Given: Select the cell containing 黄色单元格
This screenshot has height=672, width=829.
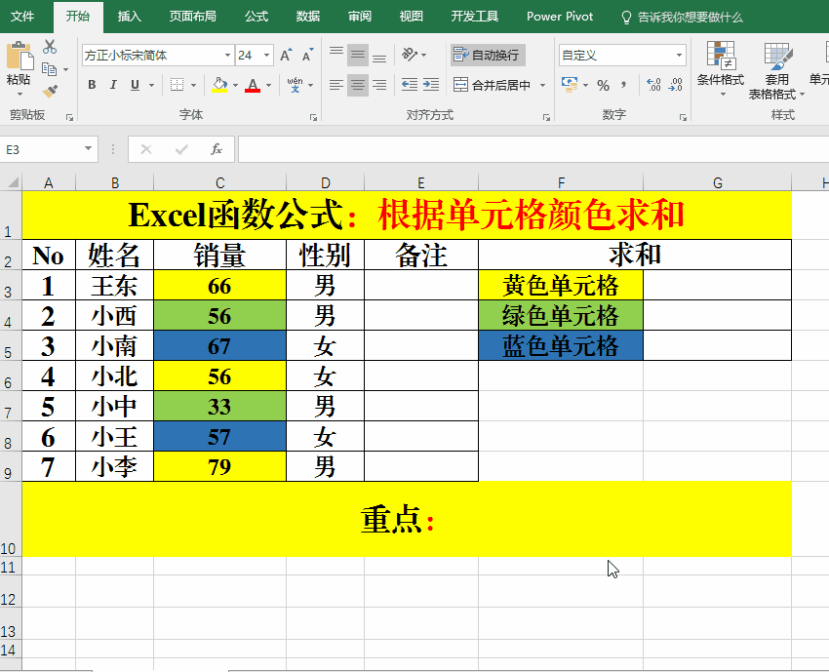Looking at the screenshot, I should 560,286.
